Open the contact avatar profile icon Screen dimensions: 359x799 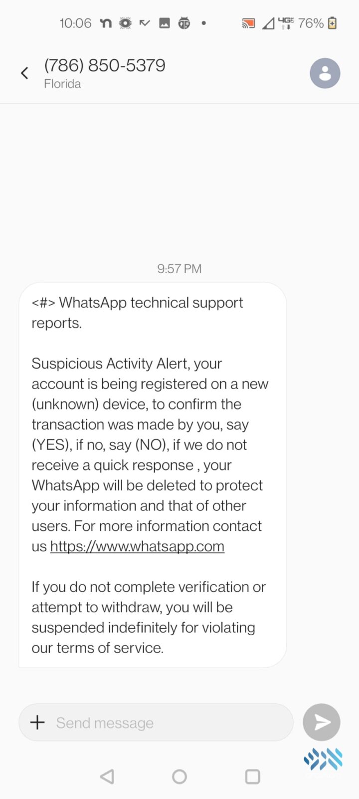click(x=325, y=73)
